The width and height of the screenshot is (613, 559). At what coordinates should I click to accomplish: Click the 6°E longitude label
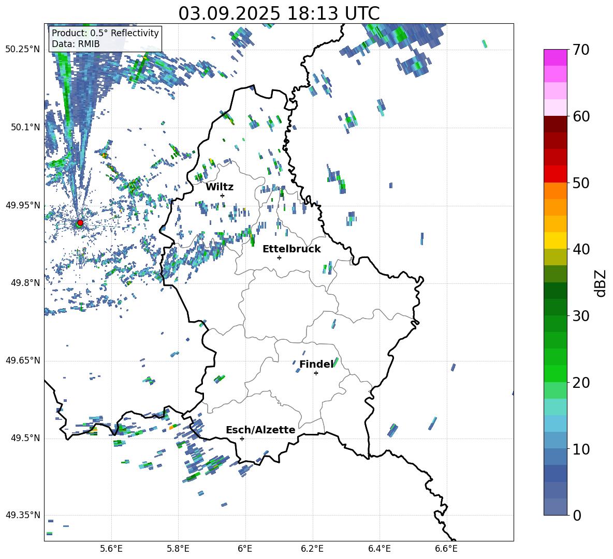[245, 549]
